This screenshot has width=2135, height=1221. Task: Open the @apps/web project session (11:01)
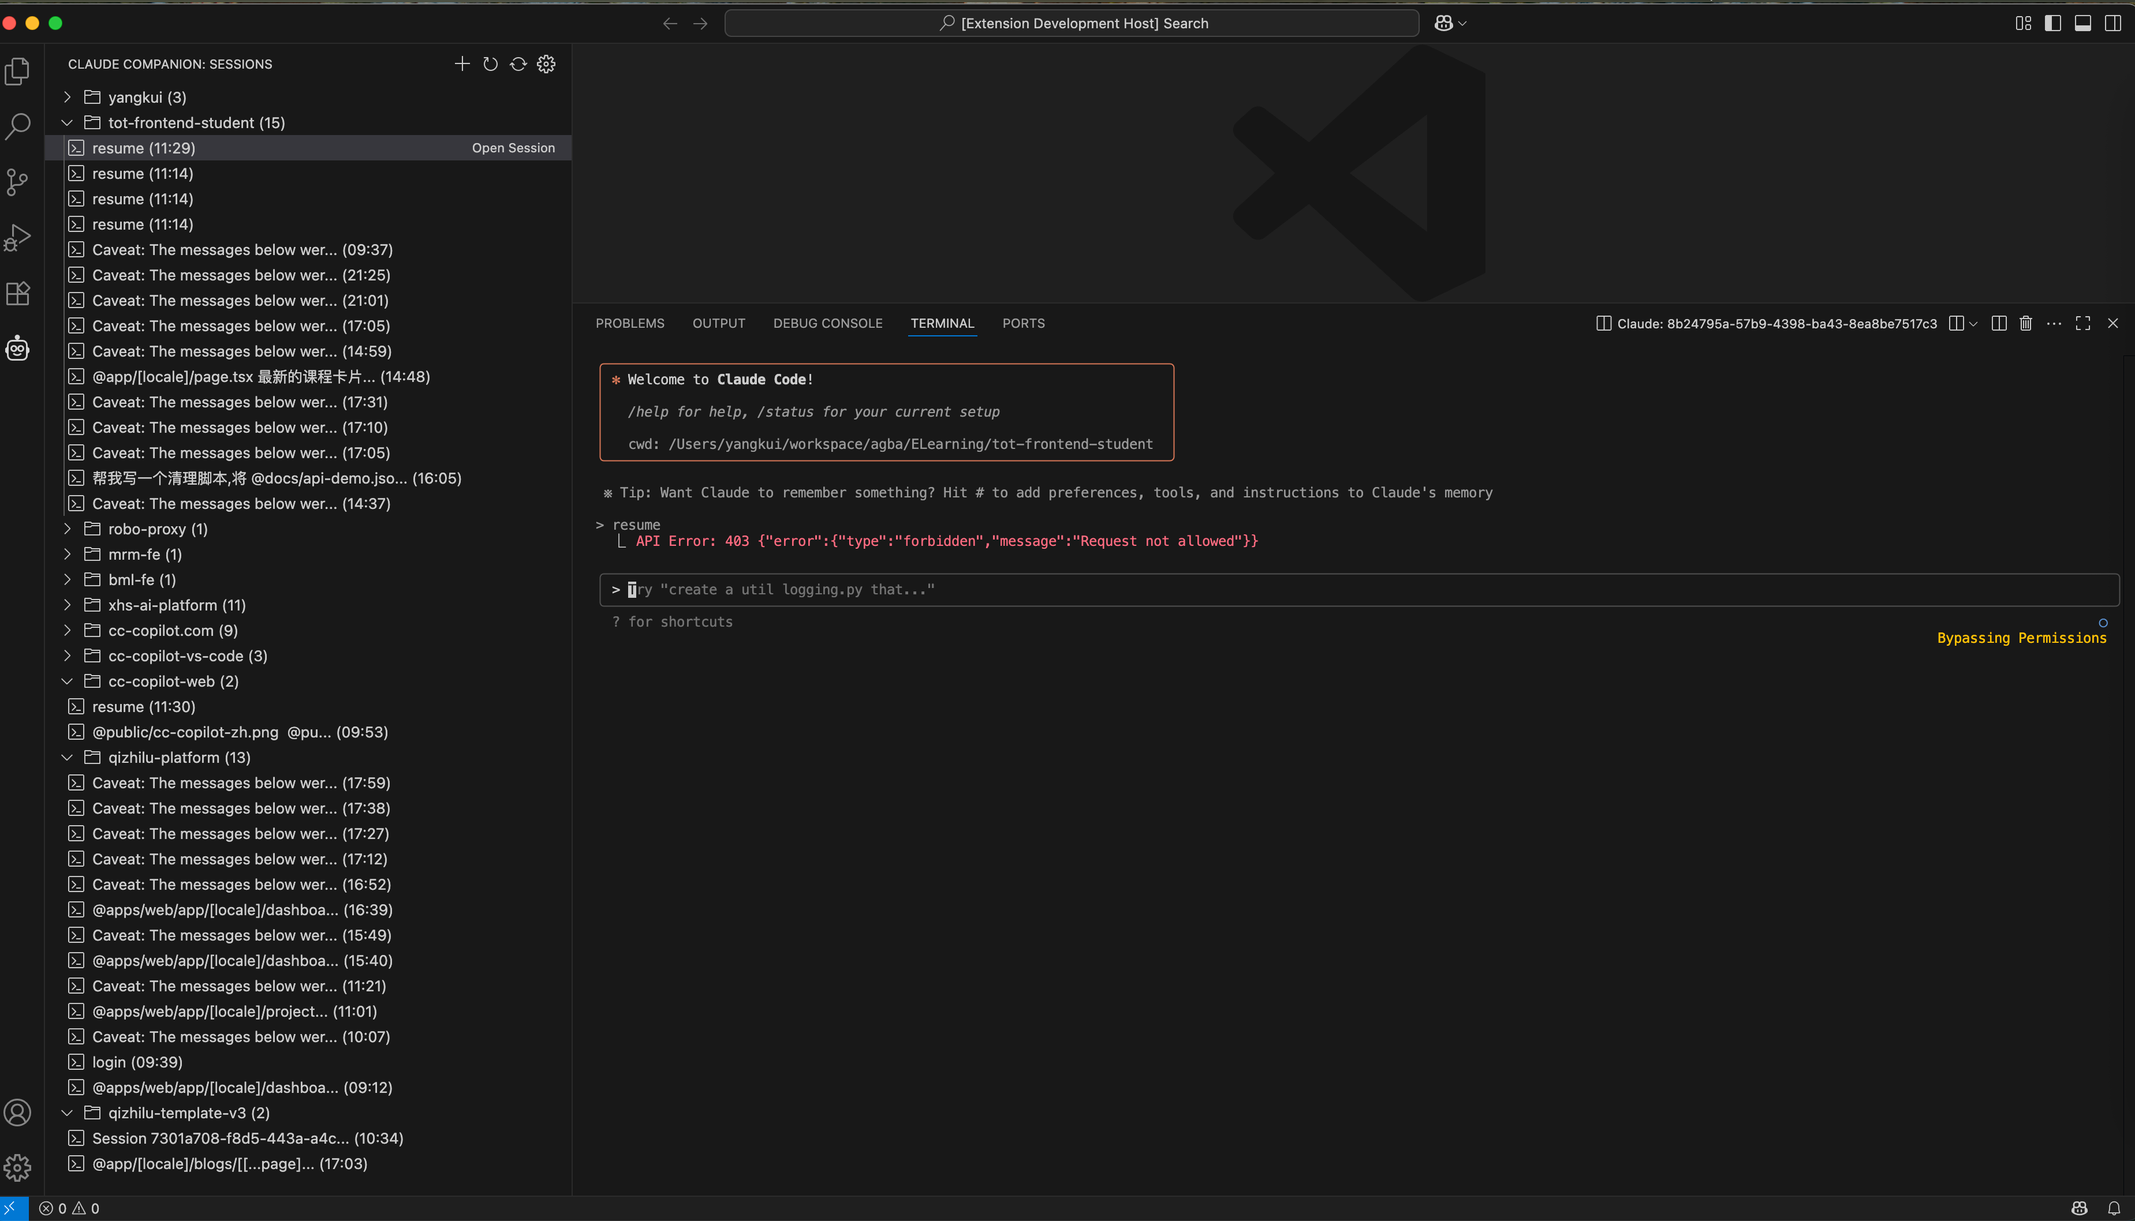click(308, 1012)
